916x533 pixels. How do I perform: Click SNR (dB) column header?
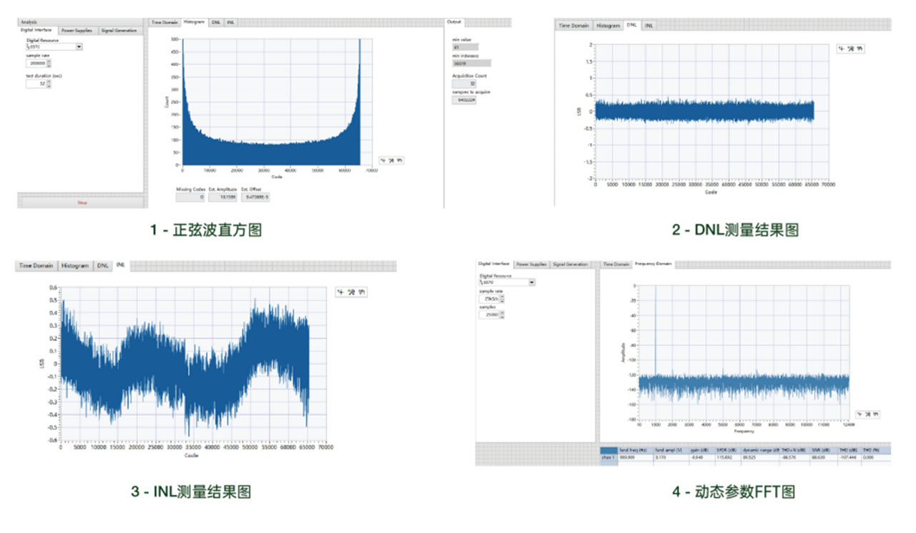tap(824, 450)
